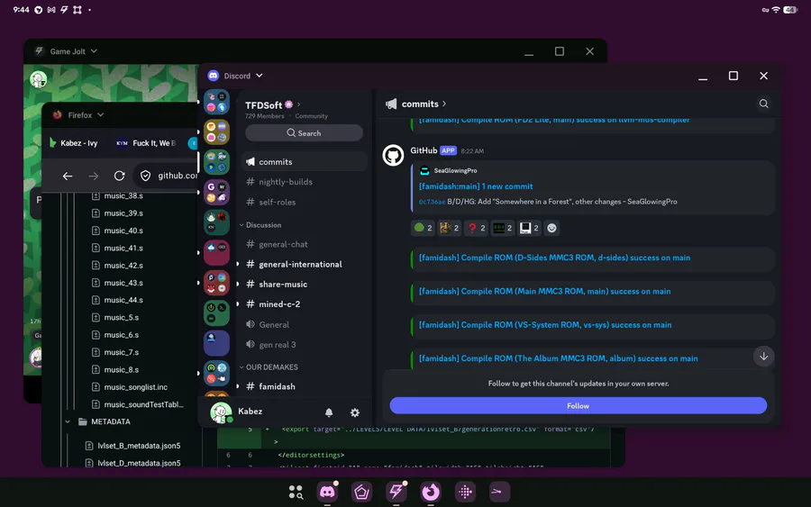811x507 pixels.
Task: Select the first server folder in Discord sidebar
Action: coord(216,102)
